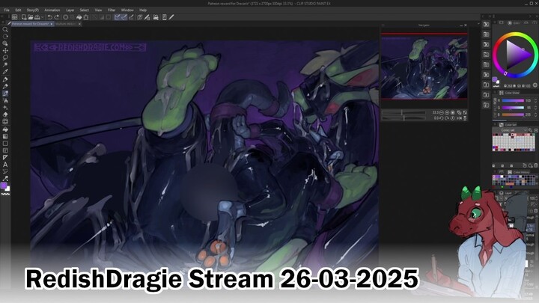The width and height of the screenshot is (539, 303).
Task: Adjust the B slider in Color Slider
Action: click(x=513, y=114)
